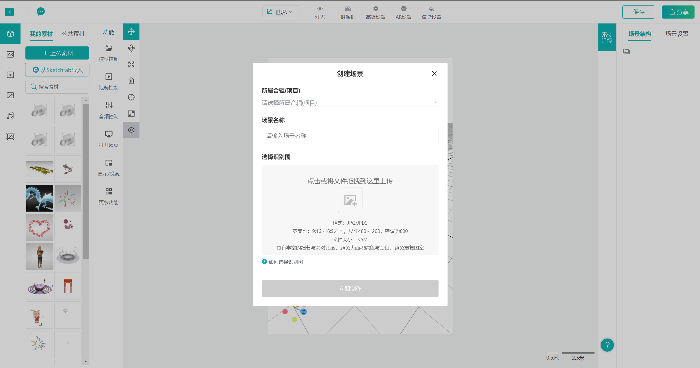Click the image upload placeholder icon
This screenshot has height=368, width=700.
coord(350,200)
